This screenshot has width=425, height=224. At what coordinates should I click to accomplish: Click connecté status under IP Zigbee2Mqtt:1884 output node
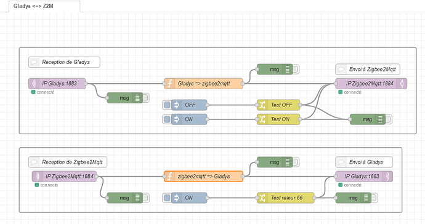click(x=350, y=92)
